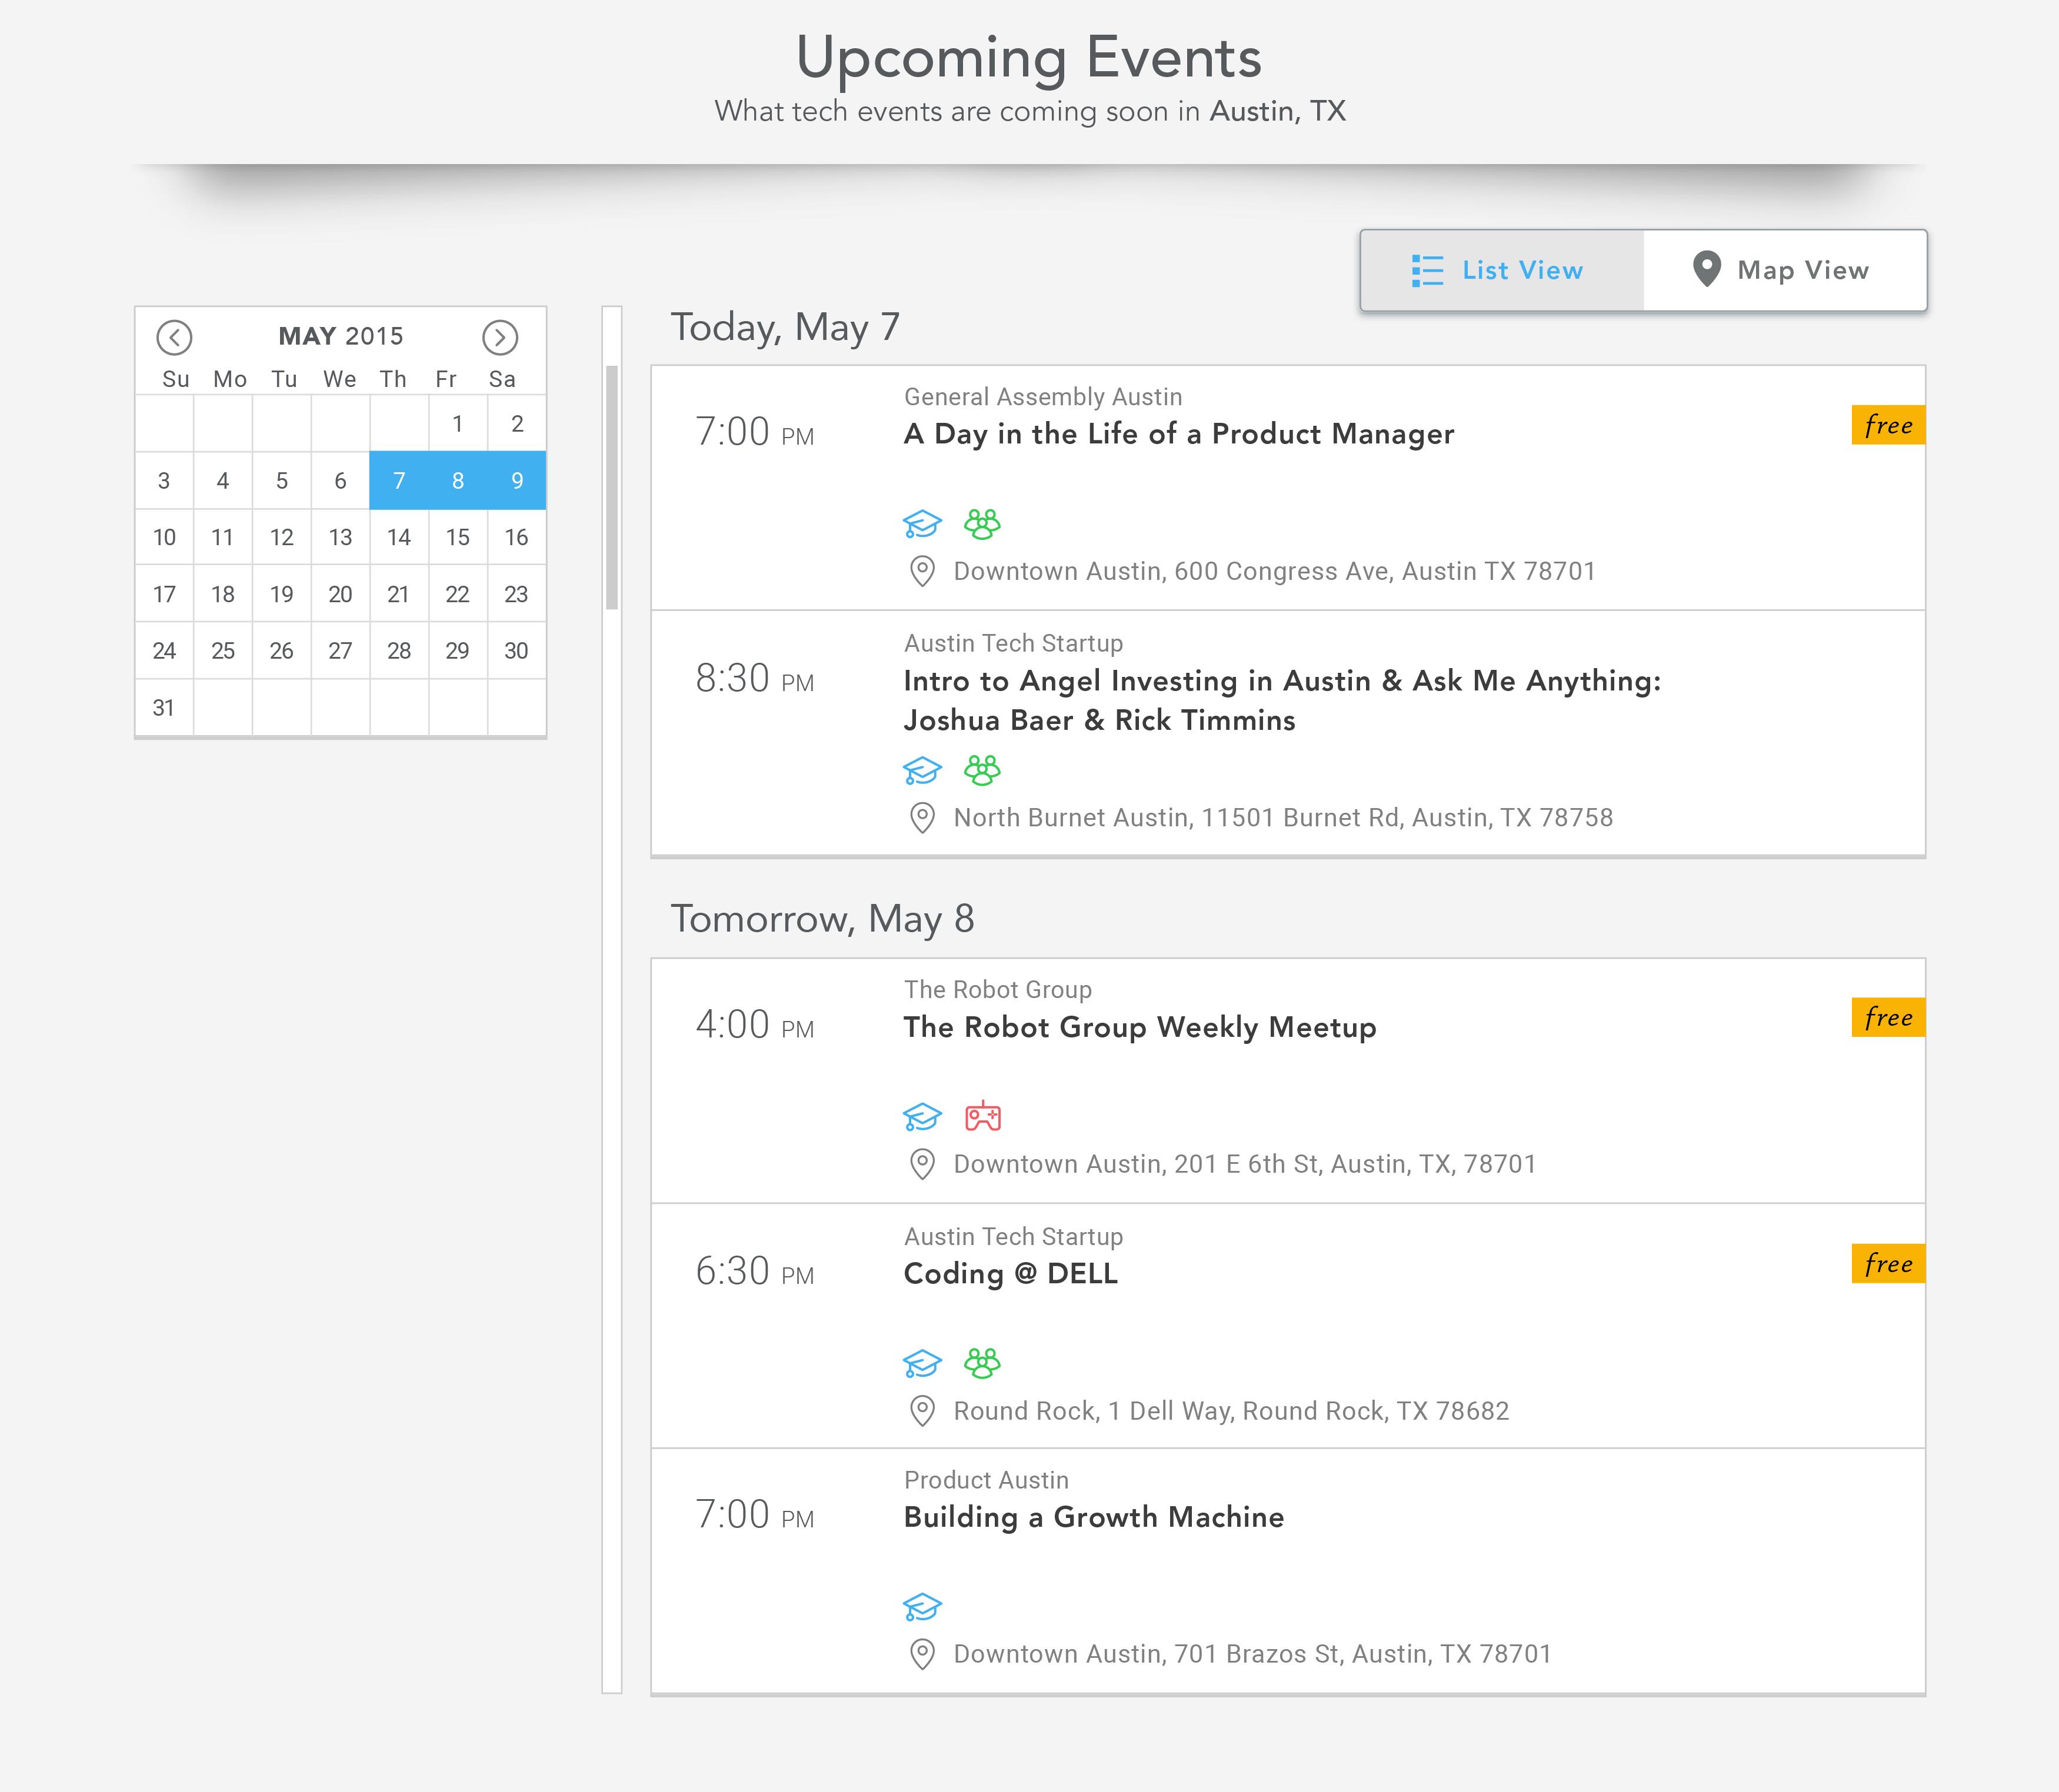Advance calendar to next month
The image size is (2059, 1792).
point(500,337)
